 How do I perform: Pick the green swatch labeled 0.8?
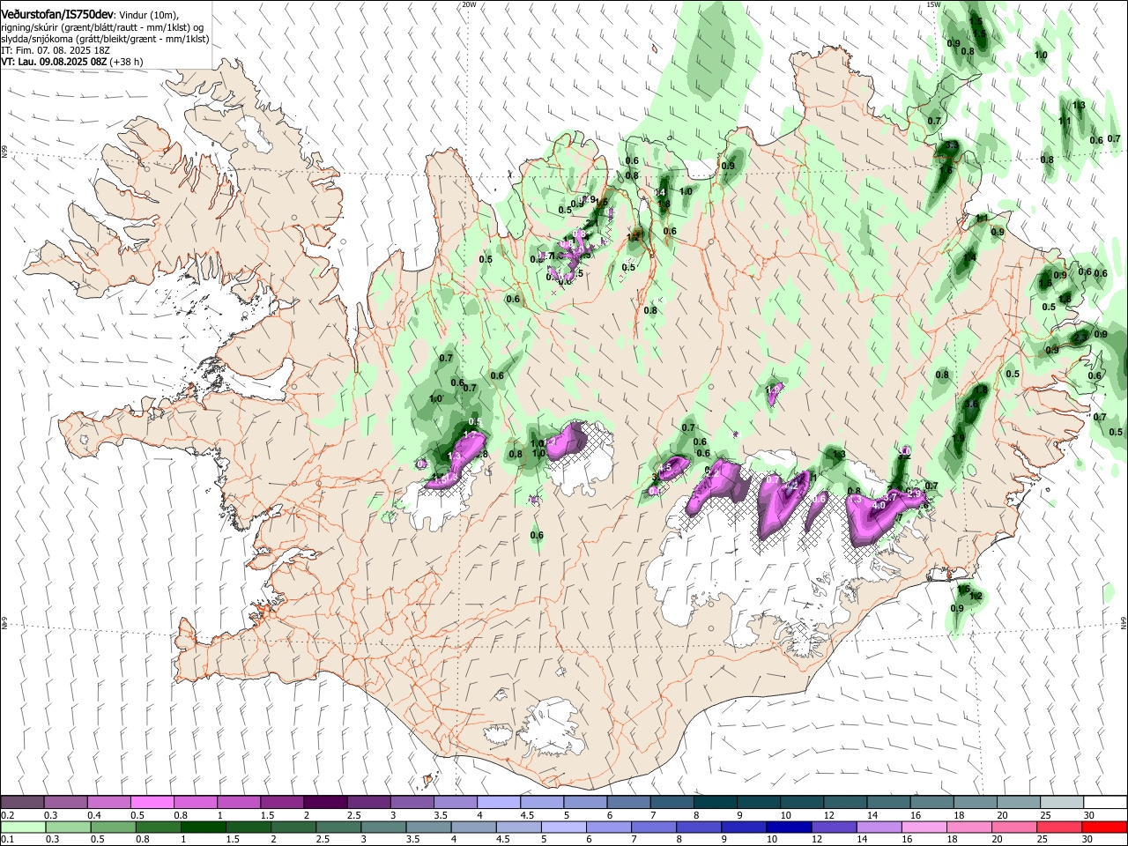158,827
